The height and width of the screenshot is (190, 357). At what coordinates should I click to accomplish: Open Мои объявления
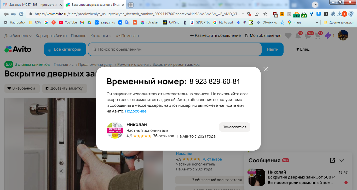[x=263, y=35]
